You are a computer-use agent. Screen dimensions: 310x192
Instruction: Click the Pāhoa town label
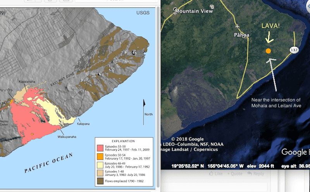(241, 35)
